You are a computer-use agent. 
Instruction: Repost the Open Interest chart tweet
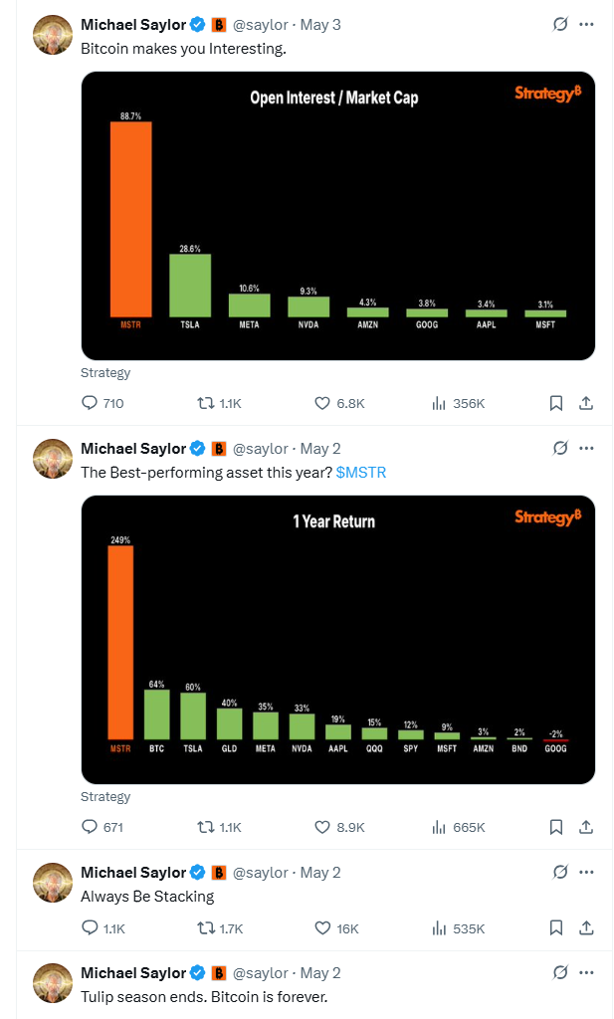206,403
